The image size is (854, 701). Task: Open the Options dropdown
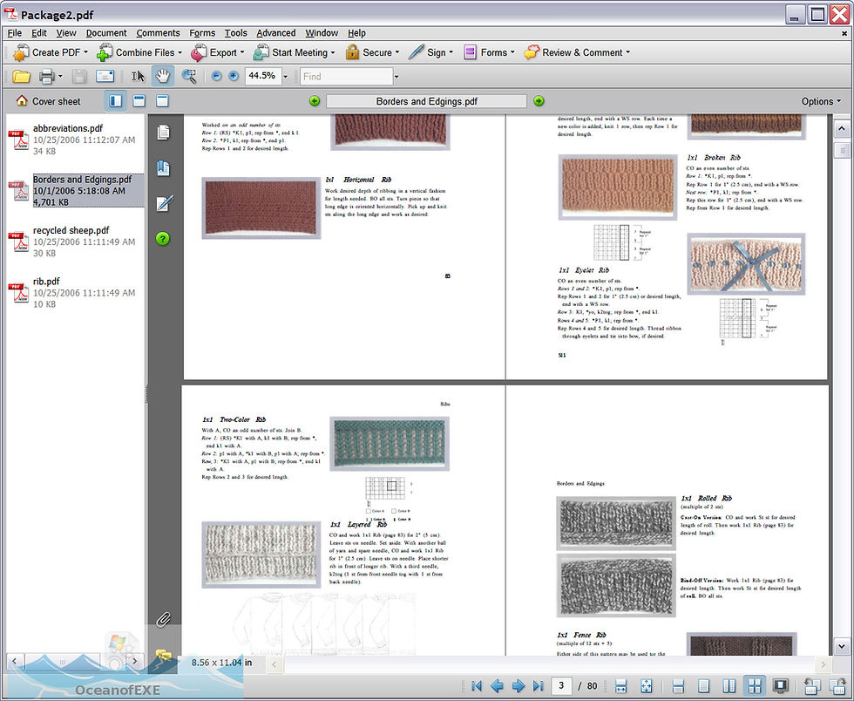(821, 101)
